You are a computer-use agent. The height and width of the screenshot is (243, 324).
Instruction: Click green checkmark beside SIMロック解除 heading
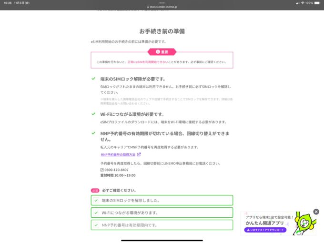pos(94,79)
